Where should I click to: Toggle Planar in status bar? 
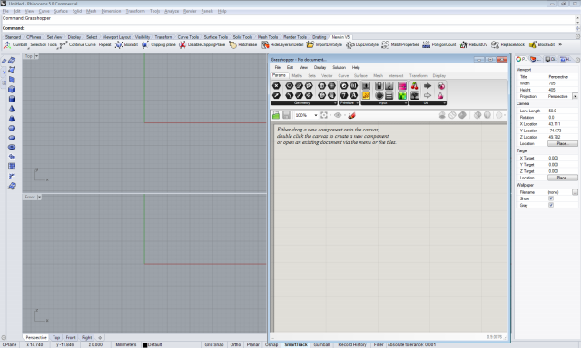[253, 344]
